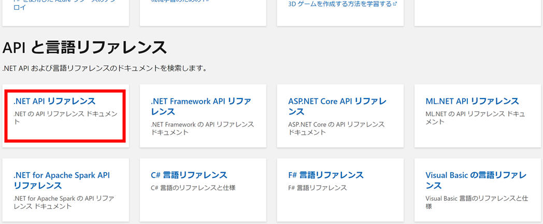Open the C# 言語リファレンス link
The height and width of the screenshot is (224, 543).
189,175
